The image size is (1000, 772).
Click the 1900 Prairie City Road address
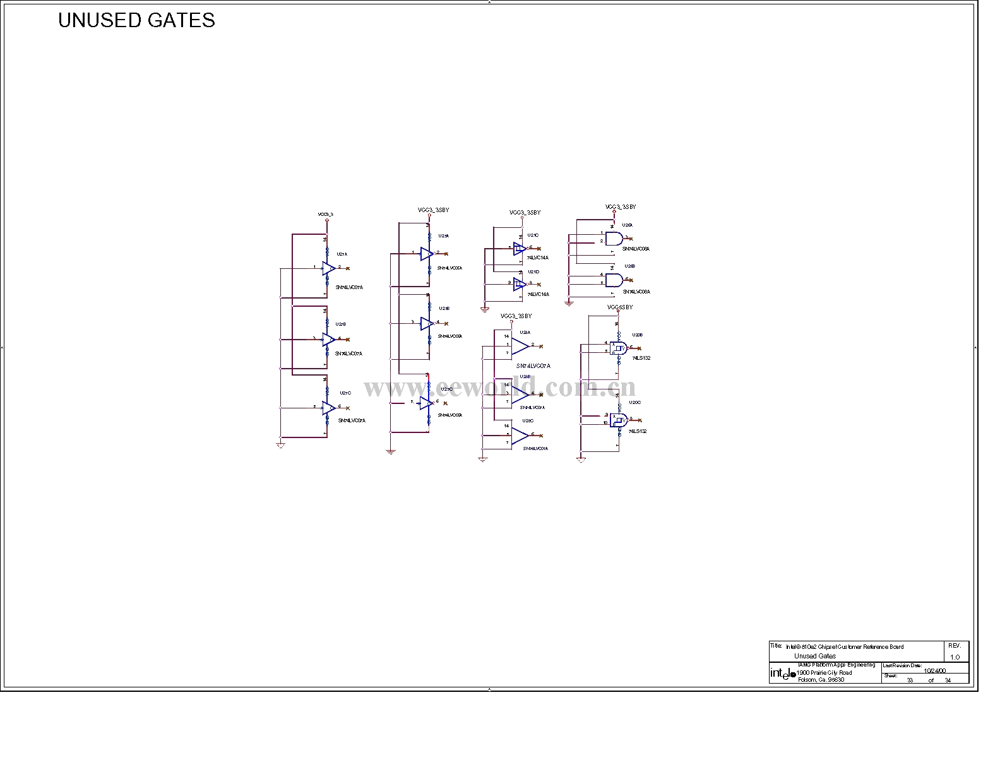coord(824,672)
